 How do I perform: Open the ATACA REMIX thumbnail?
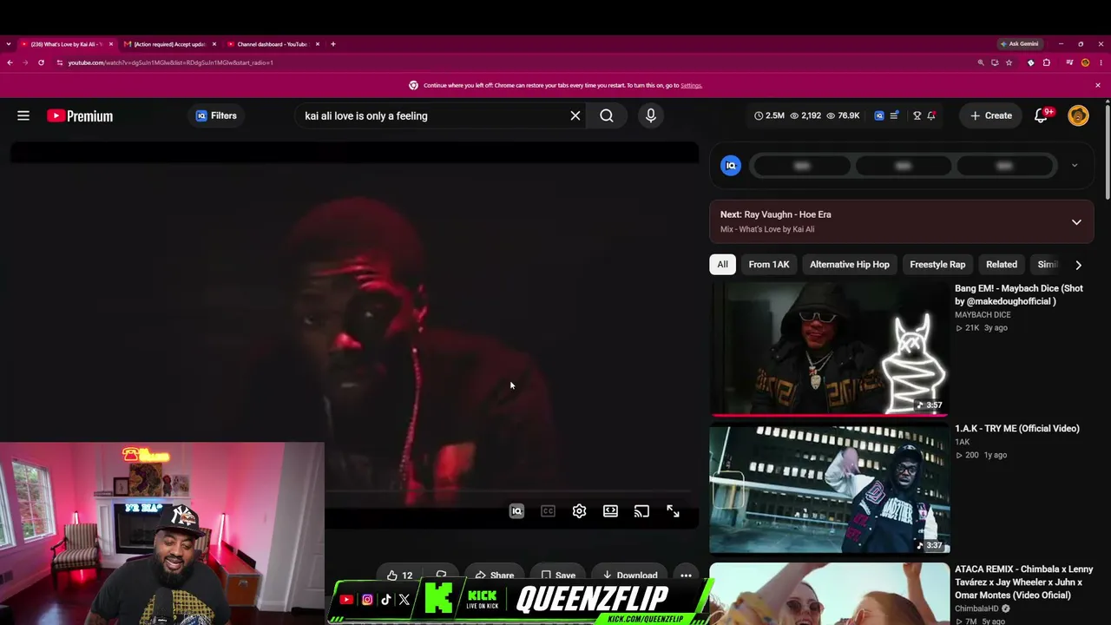pyautogui.click(x=830, y=594)
